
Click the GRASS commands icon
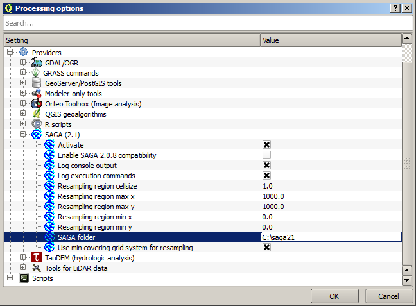pos(37,73)
